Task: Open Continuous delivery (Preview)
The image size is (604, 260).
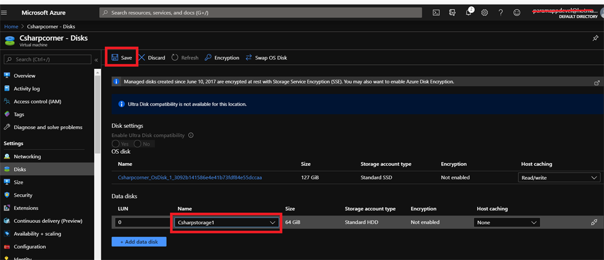Action: pyautogui.click(x=47, y=221)
